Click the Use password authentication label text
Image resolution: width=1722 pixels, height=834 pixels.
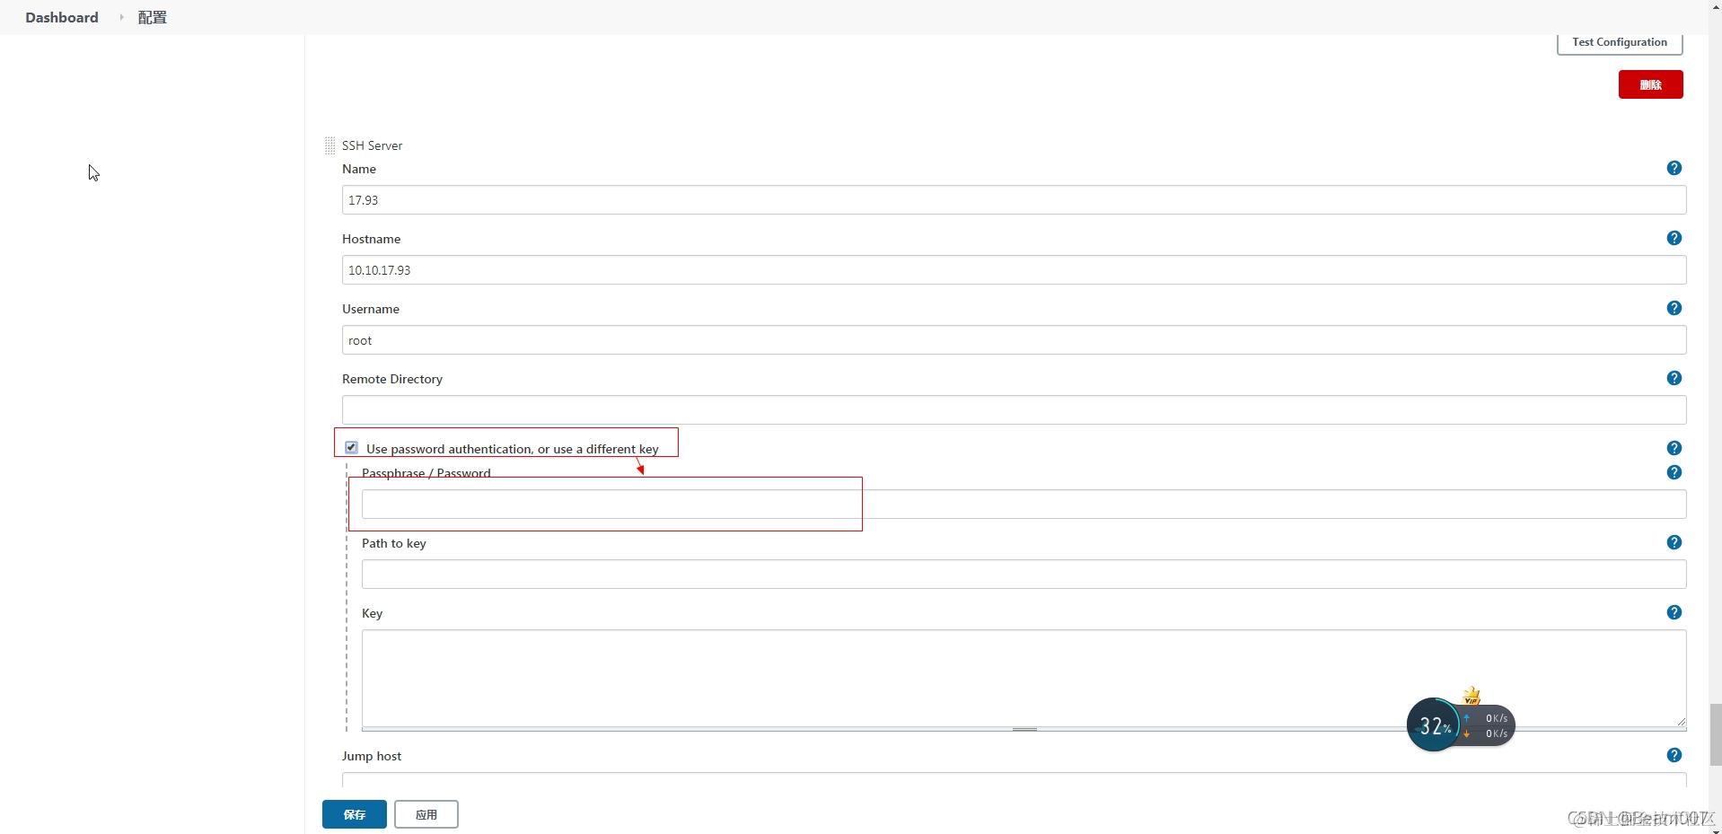[x=513, y=449]
